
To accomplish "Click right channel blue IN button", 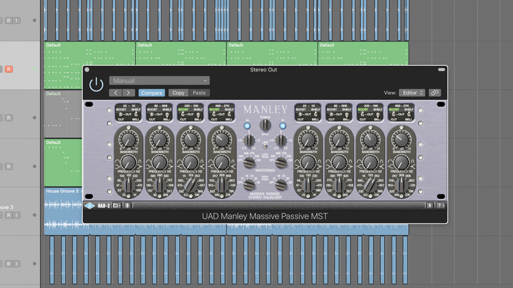I will (282, 126).
